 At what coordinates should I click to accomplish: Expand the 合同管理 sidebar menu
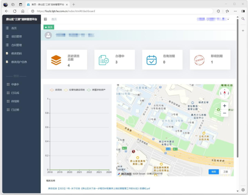[17, 45]
